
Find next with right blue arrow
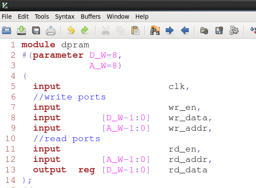tap(170, 30)
